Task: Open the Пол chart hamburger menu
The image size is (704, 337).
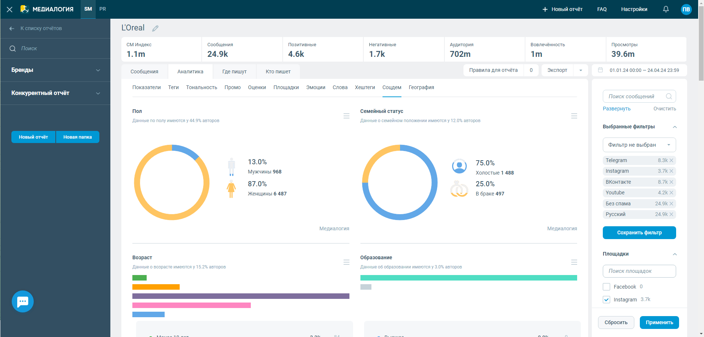Action: click(346, 116)
